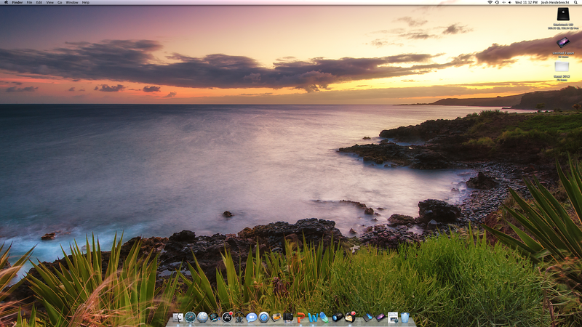Viewport: 582px width, 327px height.
Task: Open Time Machine menu bar icon
Action: coord(498,3)
